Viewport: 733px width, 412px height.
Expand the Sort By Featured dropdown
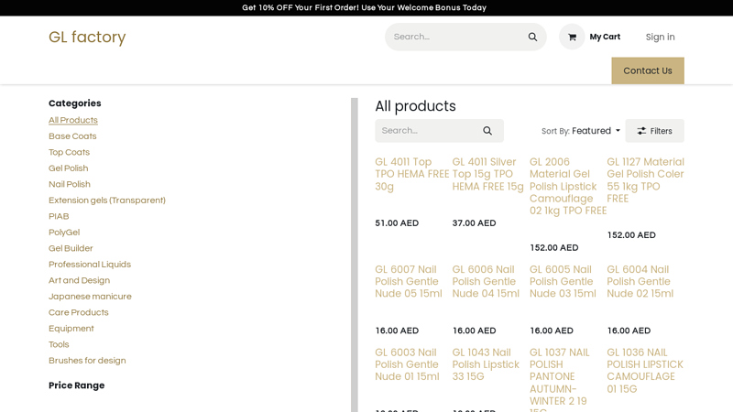click(x=581, y=131)
